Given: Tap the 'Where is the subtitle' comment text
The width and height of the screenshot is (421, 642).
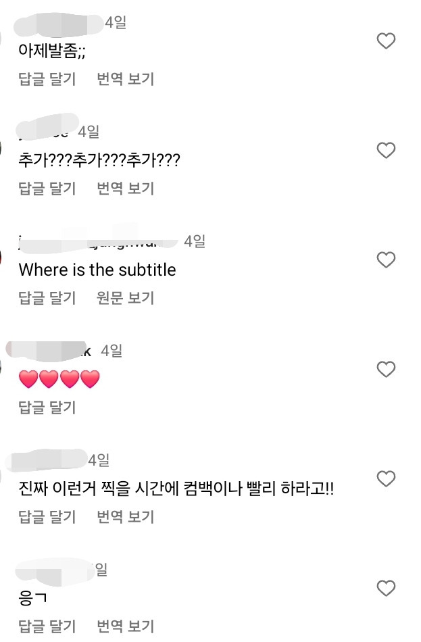Looking at the screenshot, I should tap(97, 270).
